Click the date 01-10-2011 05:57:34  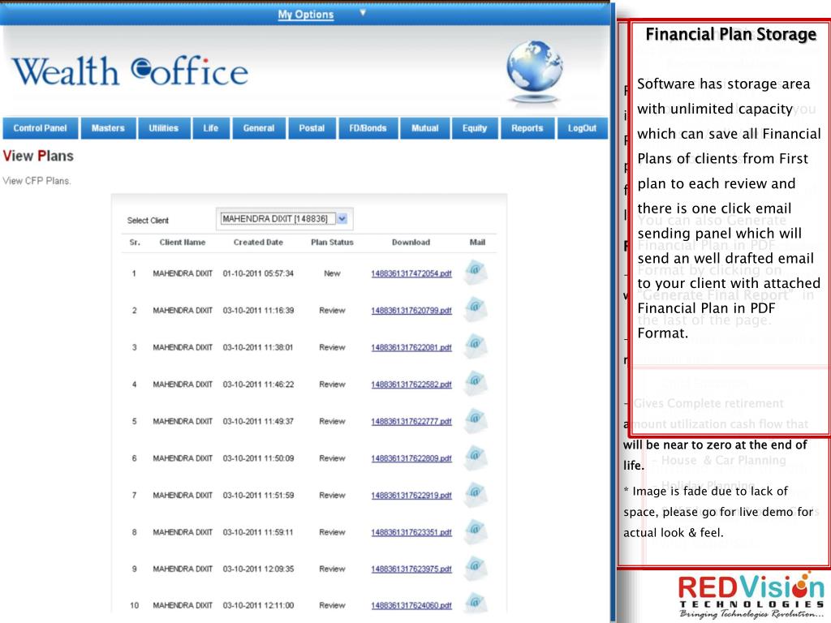point(258,273)
